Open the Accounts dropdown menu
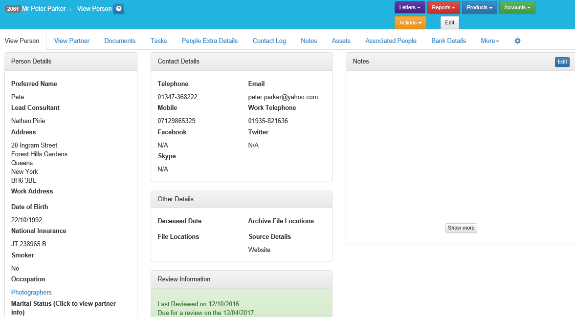Image resolution: width=575 pixels, height=317 pixels. tap(517, 8)
